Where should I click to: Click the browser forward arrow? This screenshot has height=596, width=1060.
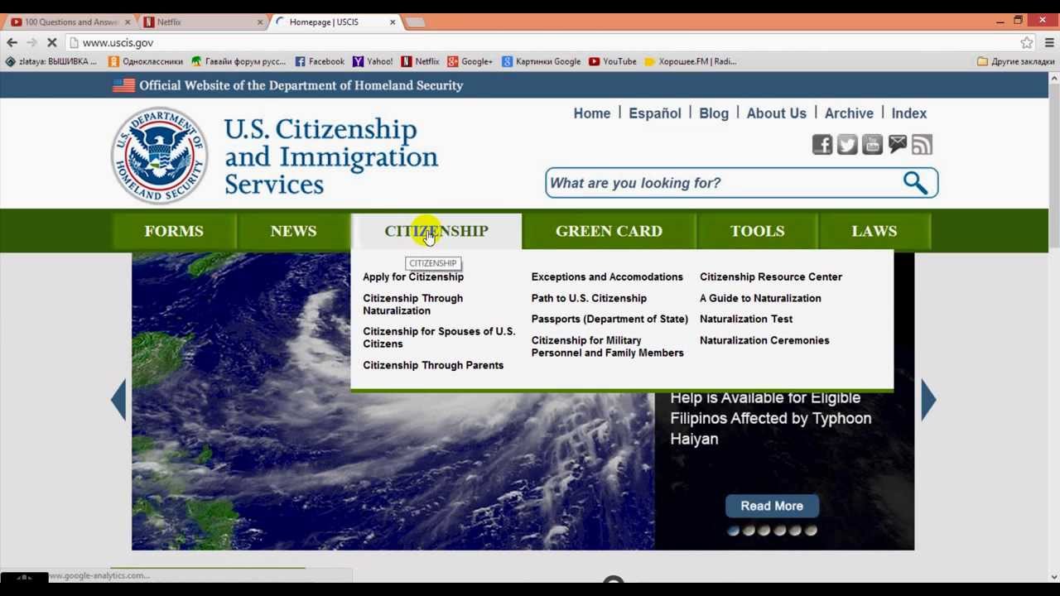tap(31, 42)
